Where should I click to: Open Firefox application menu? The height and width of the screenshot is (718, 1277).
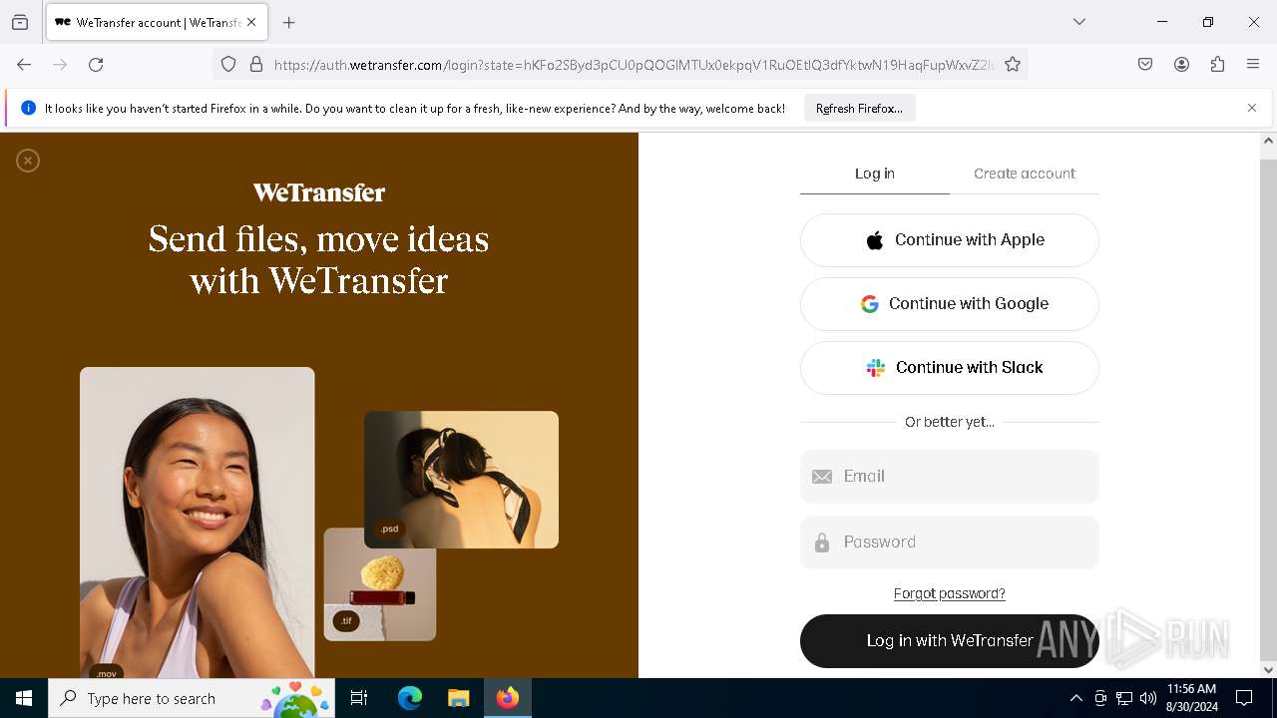[1253, 65]
